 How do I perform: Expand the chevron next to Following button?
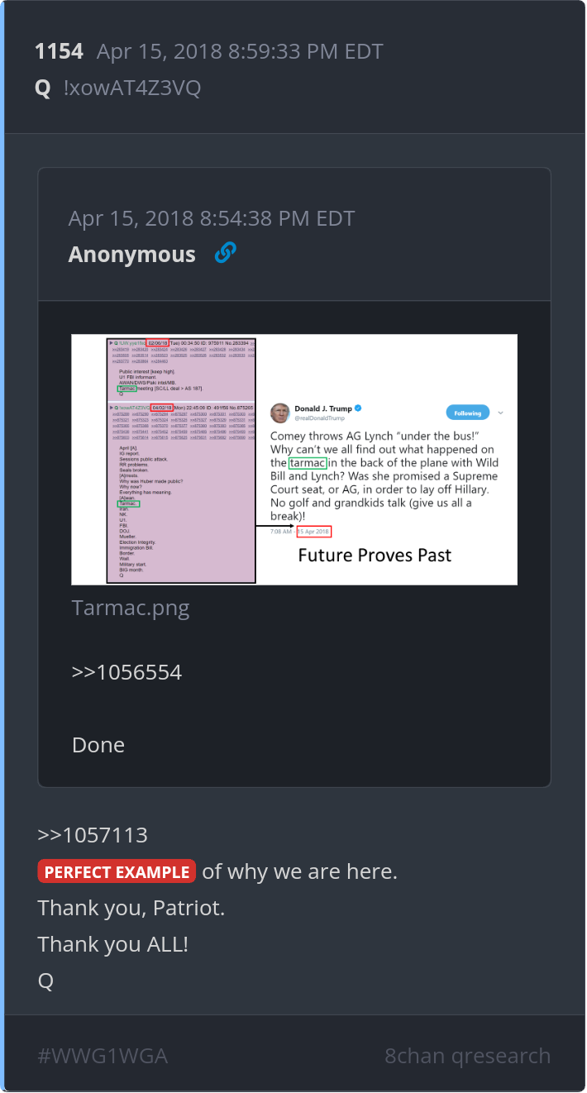(501, 412)
